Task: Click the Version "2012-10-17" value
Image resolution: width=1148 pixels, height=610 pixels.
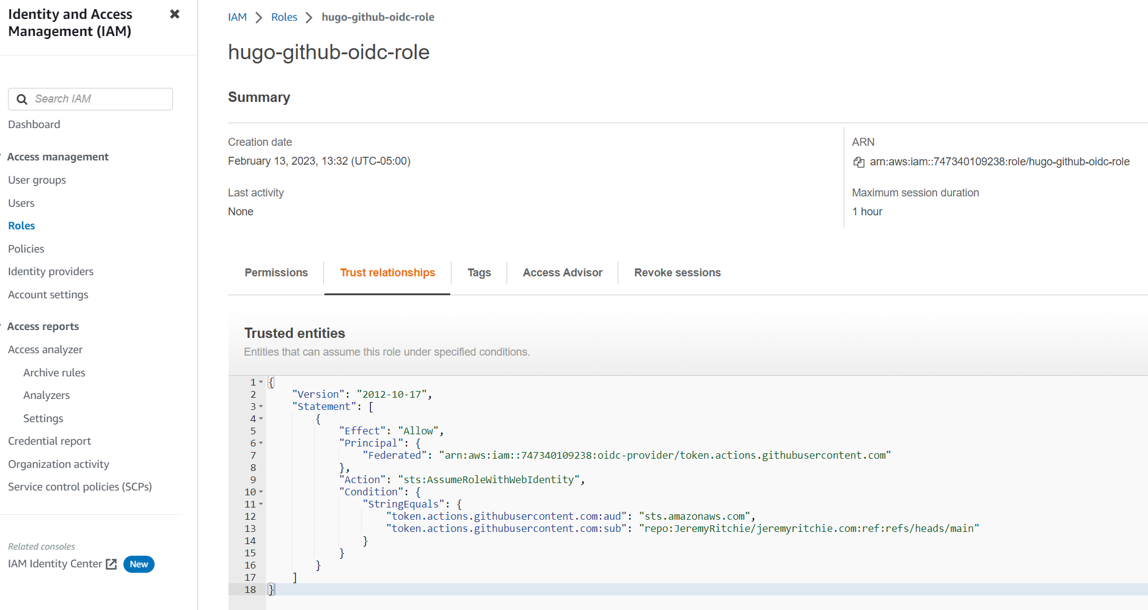Action: [x=392, y=395]
